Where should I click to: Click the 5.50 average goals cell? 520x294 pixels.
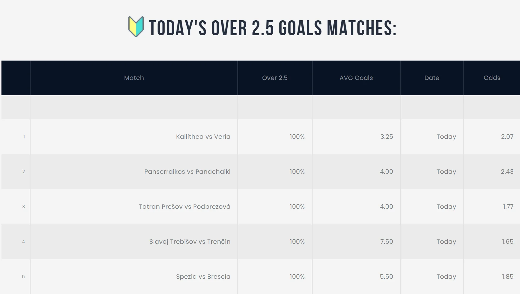pos(386,277)
